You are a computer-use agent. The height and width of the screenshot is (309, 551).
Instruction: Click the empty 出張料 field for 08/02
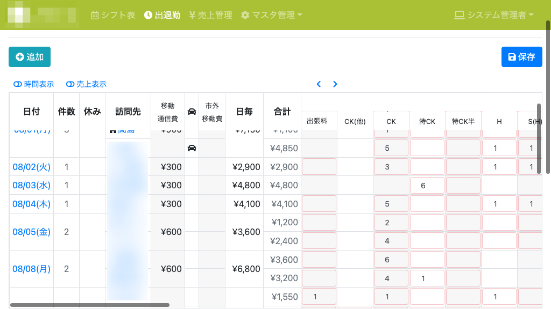pyautogui.click(x=319, y=167)
